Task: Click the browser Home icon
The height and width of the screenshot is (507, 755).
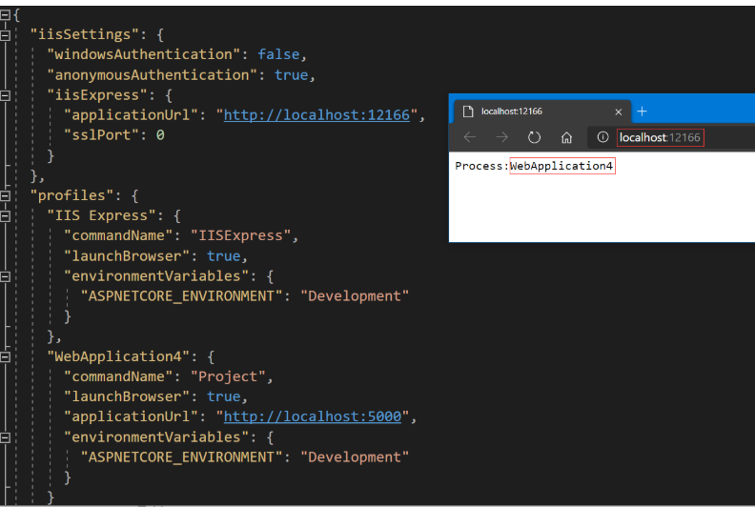Action: pos(566,137)
